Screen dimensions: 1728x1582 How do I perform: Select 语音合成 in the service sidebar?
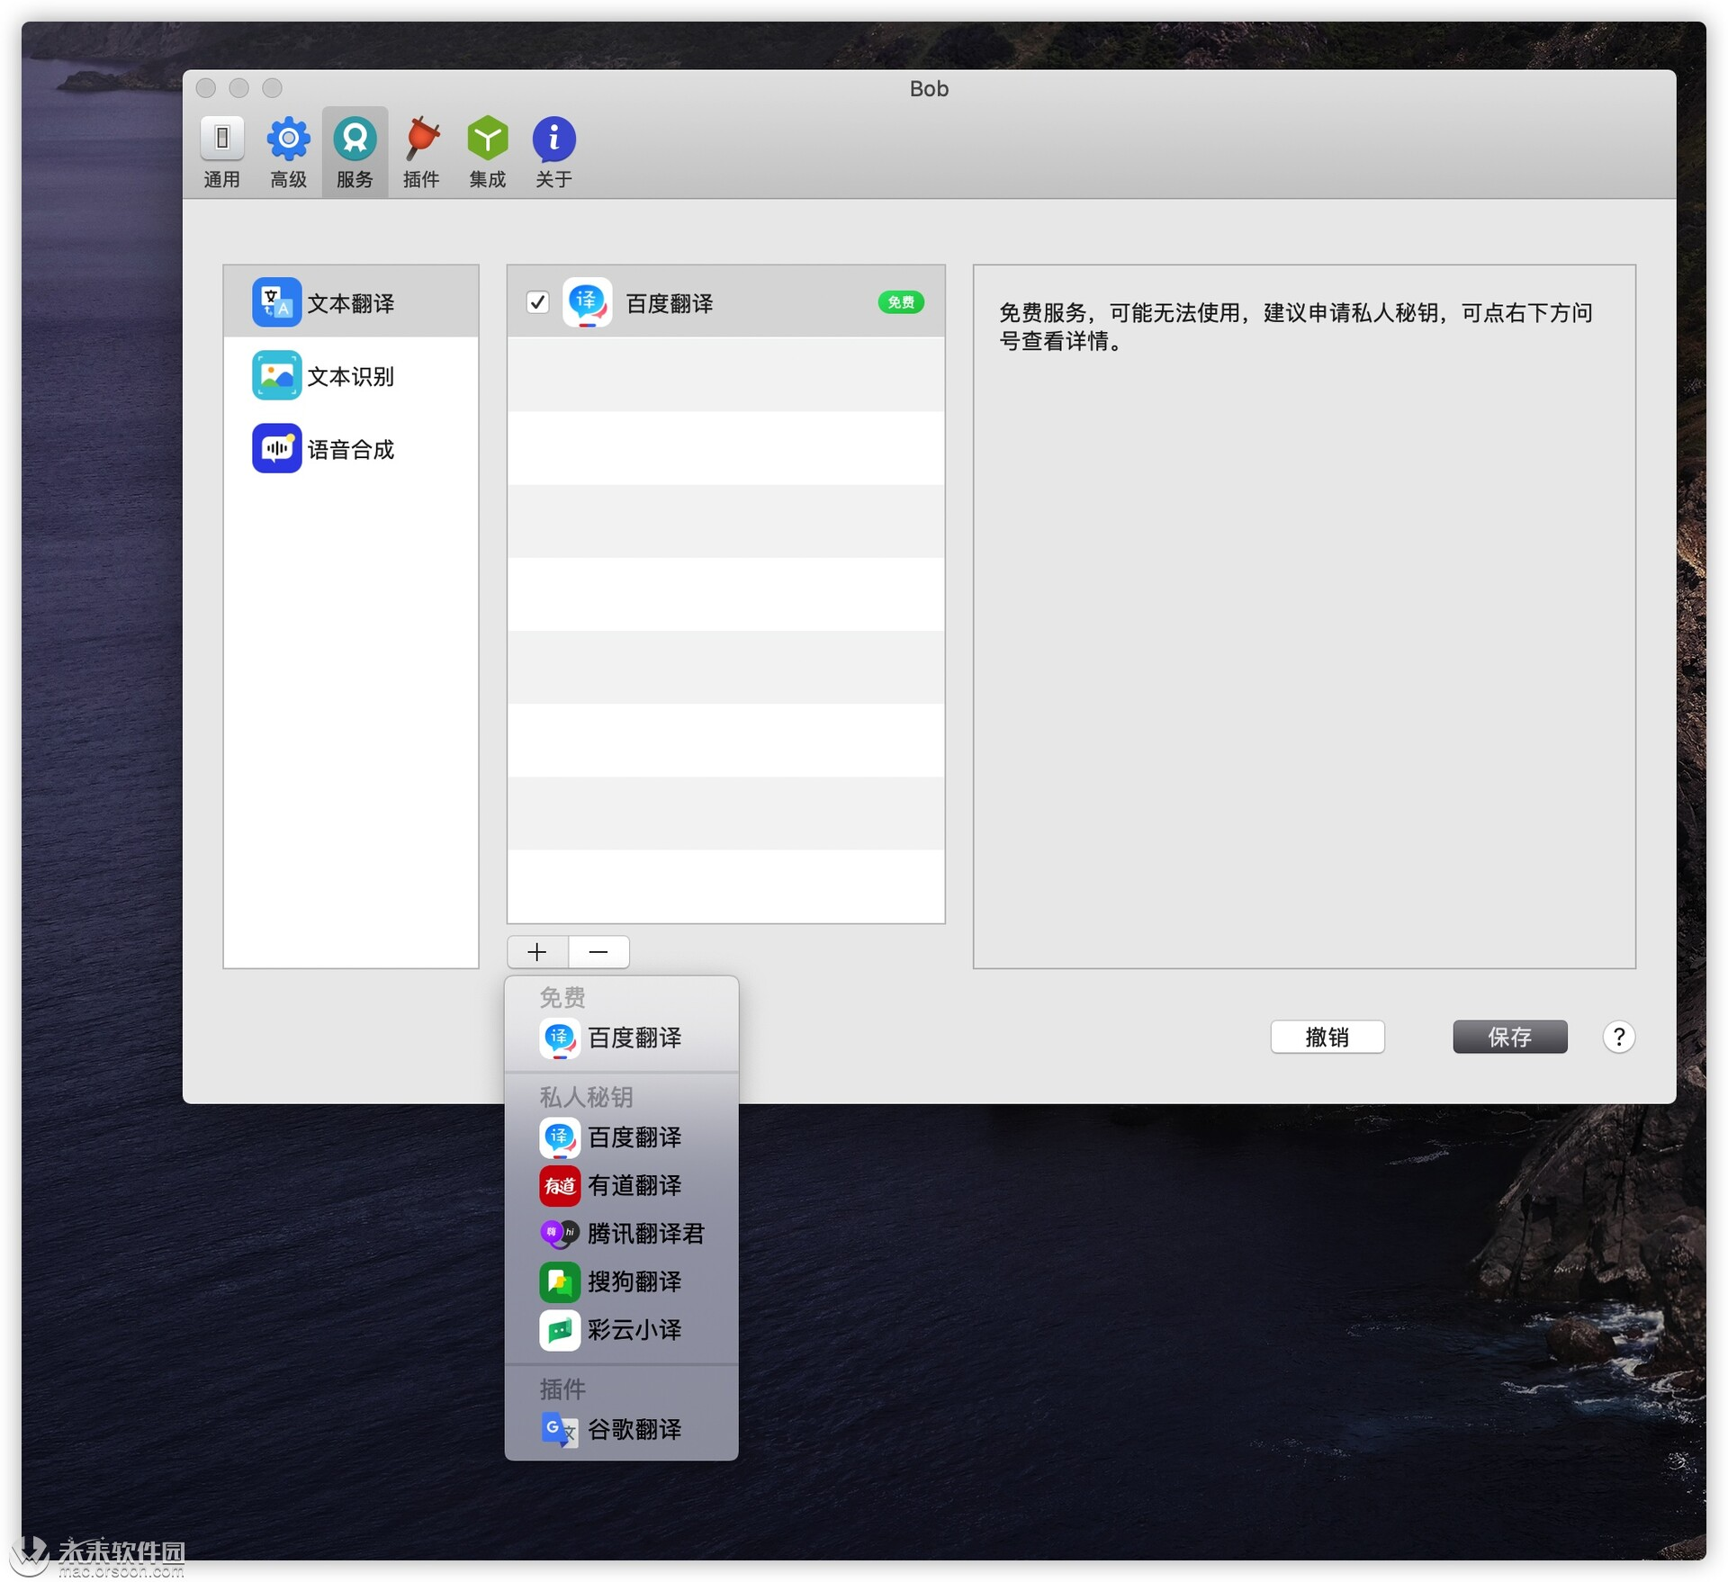(x=351, y=448)
